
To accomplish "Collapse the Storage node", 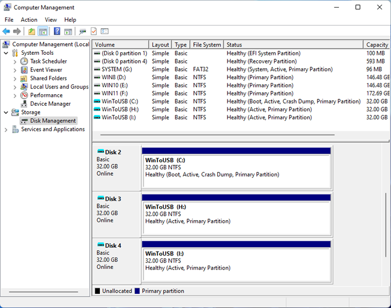I will 6,112.
